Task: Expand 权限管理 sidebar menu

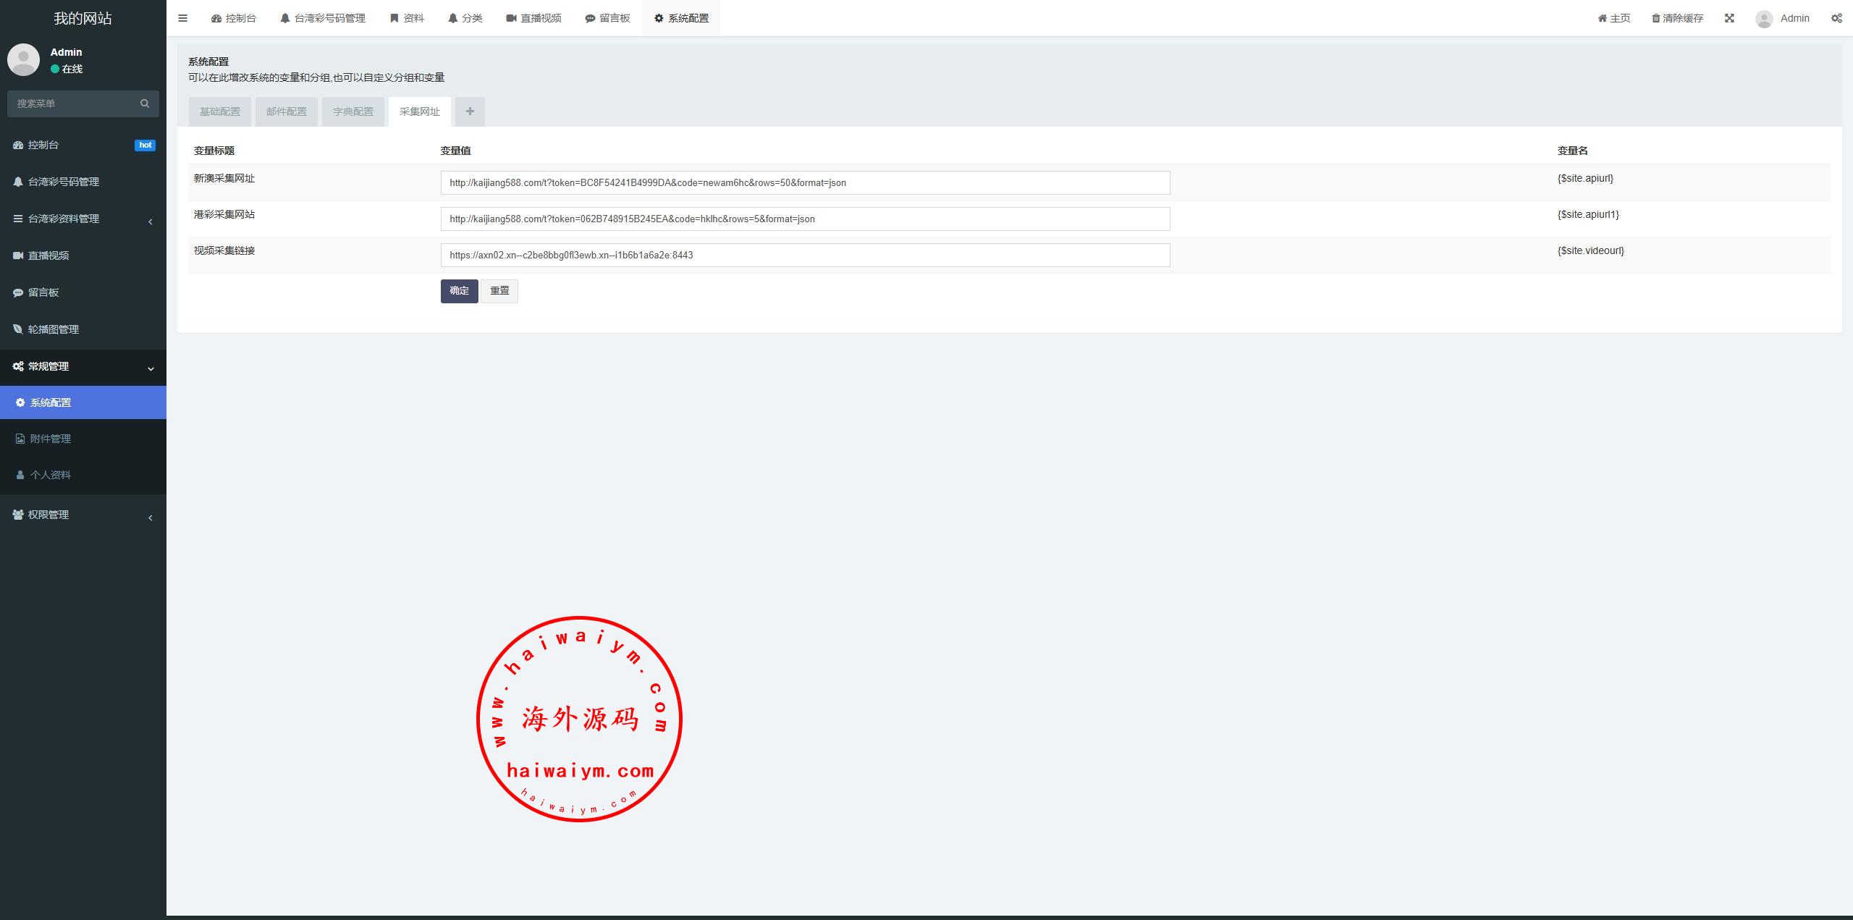Action: [48, 515]
